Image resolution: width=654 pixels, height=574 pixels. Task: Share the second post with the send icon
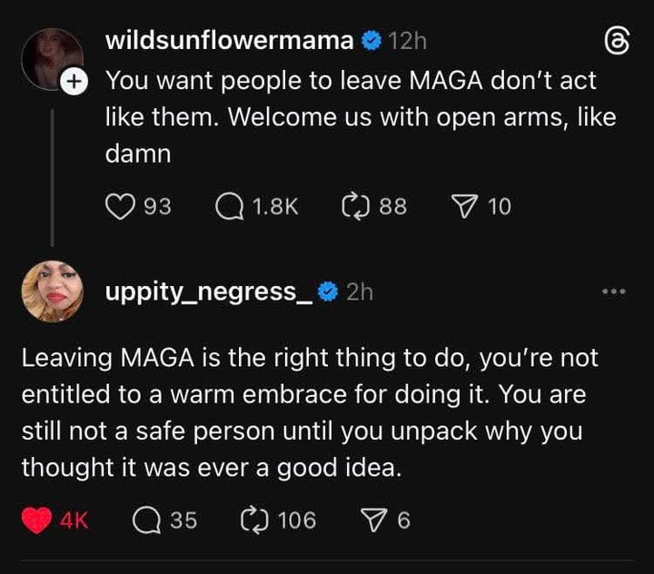point(373,520)
